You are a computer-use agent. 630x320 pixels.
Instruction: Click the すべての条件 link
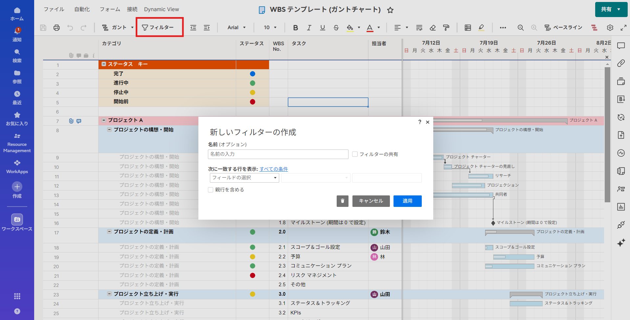(x=274, y=169)
